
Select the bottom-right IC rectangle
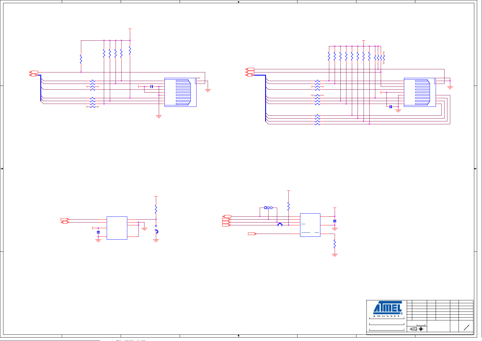310,225
